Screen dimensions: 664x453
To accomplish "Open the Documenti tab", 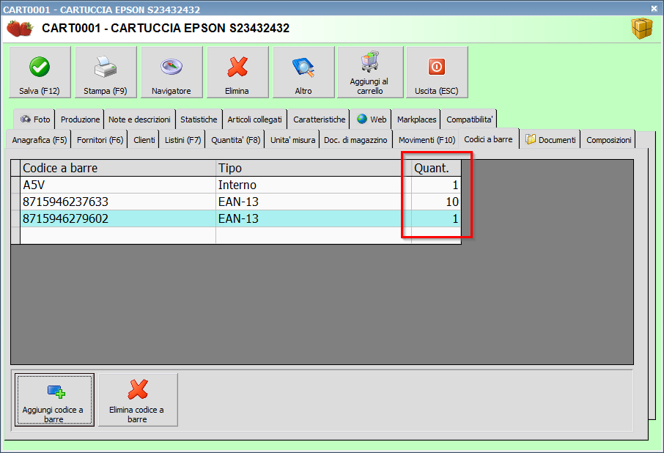I will [x=550, y=140].
